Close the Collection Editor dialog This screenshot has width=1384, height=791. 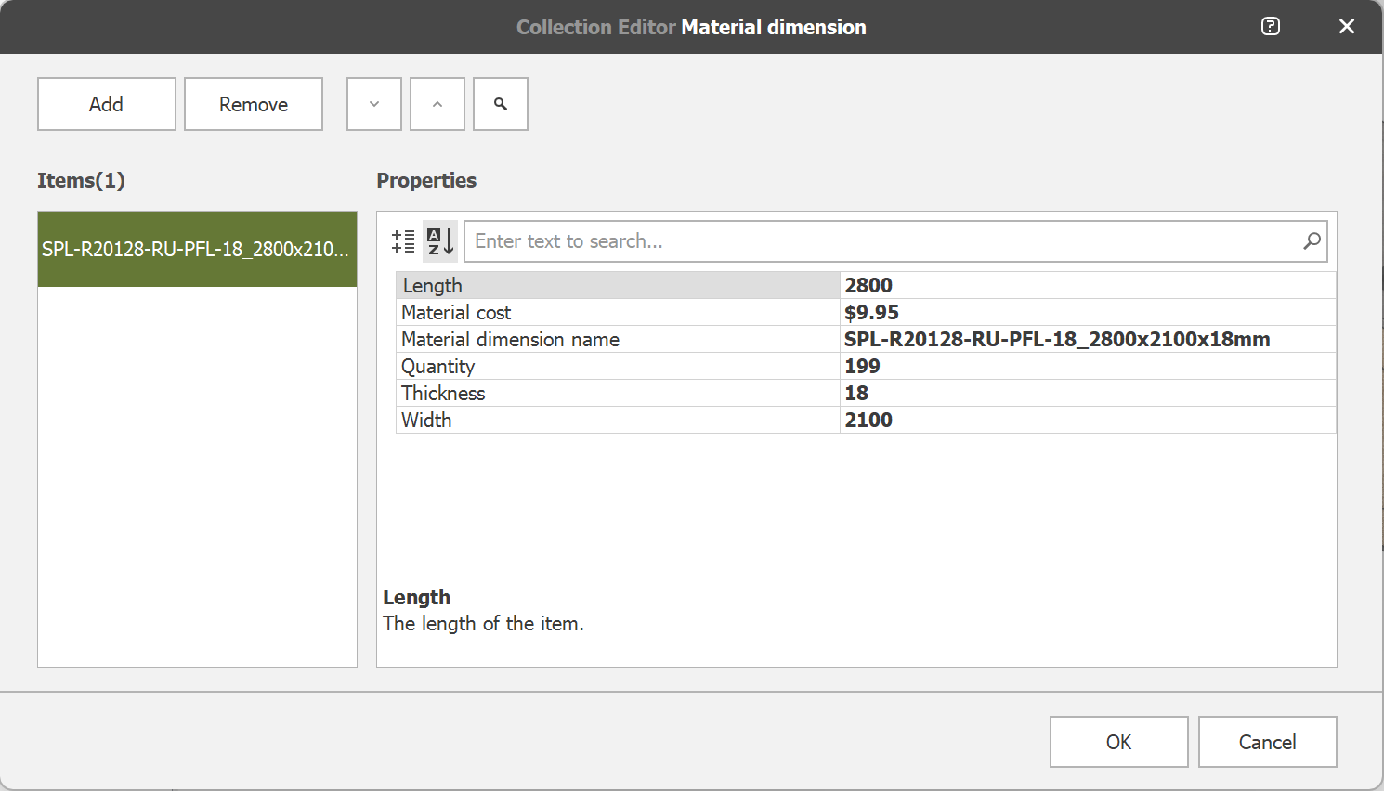[x=1346, y=26]
